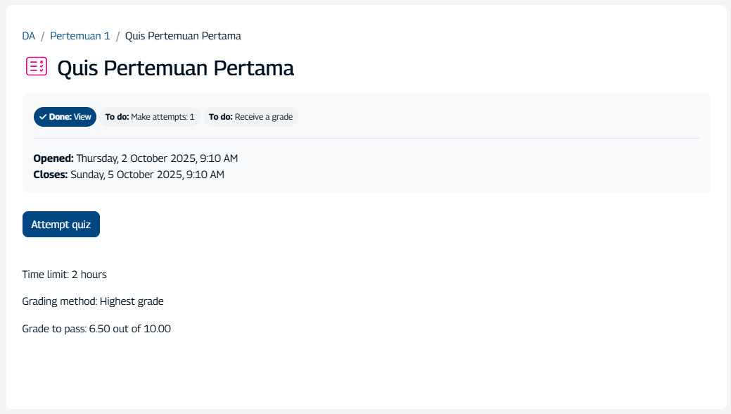Click the Attempt quiz button
The height and width of the screenshot is (414, 731).
tap(61, 225)
